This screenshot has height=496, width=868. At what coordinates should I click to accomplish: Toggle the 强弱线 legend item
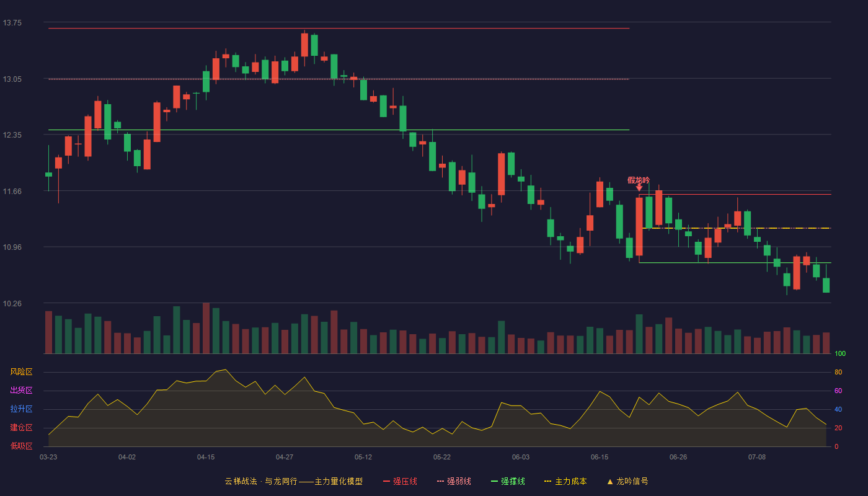pyautogui.click(x=454, y=481)
